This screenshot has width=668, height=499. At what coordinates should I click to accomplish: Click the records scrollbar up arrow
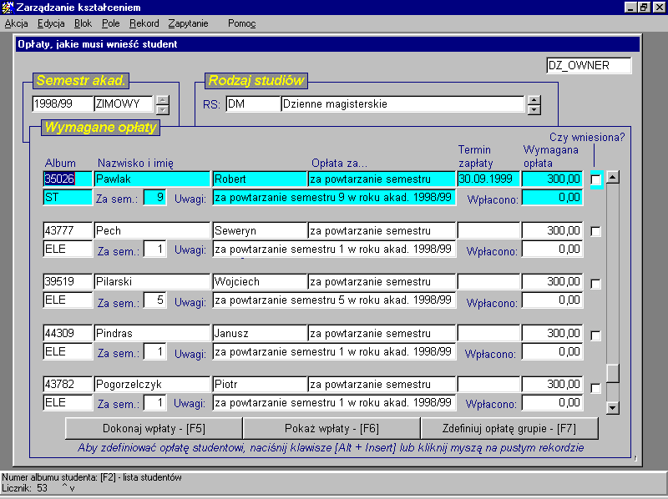click(x=613, y=177)
